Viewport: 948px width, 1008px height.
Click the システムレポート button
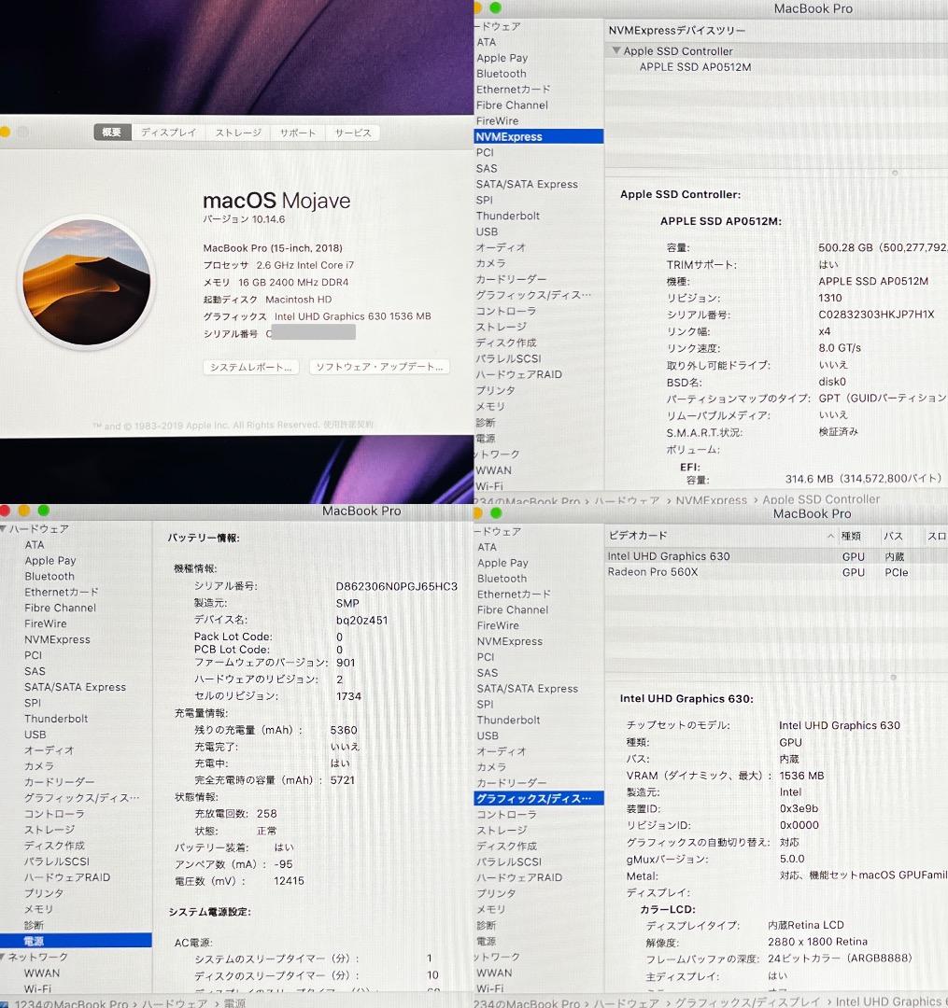pyautogui.click(x=249, y=368)
